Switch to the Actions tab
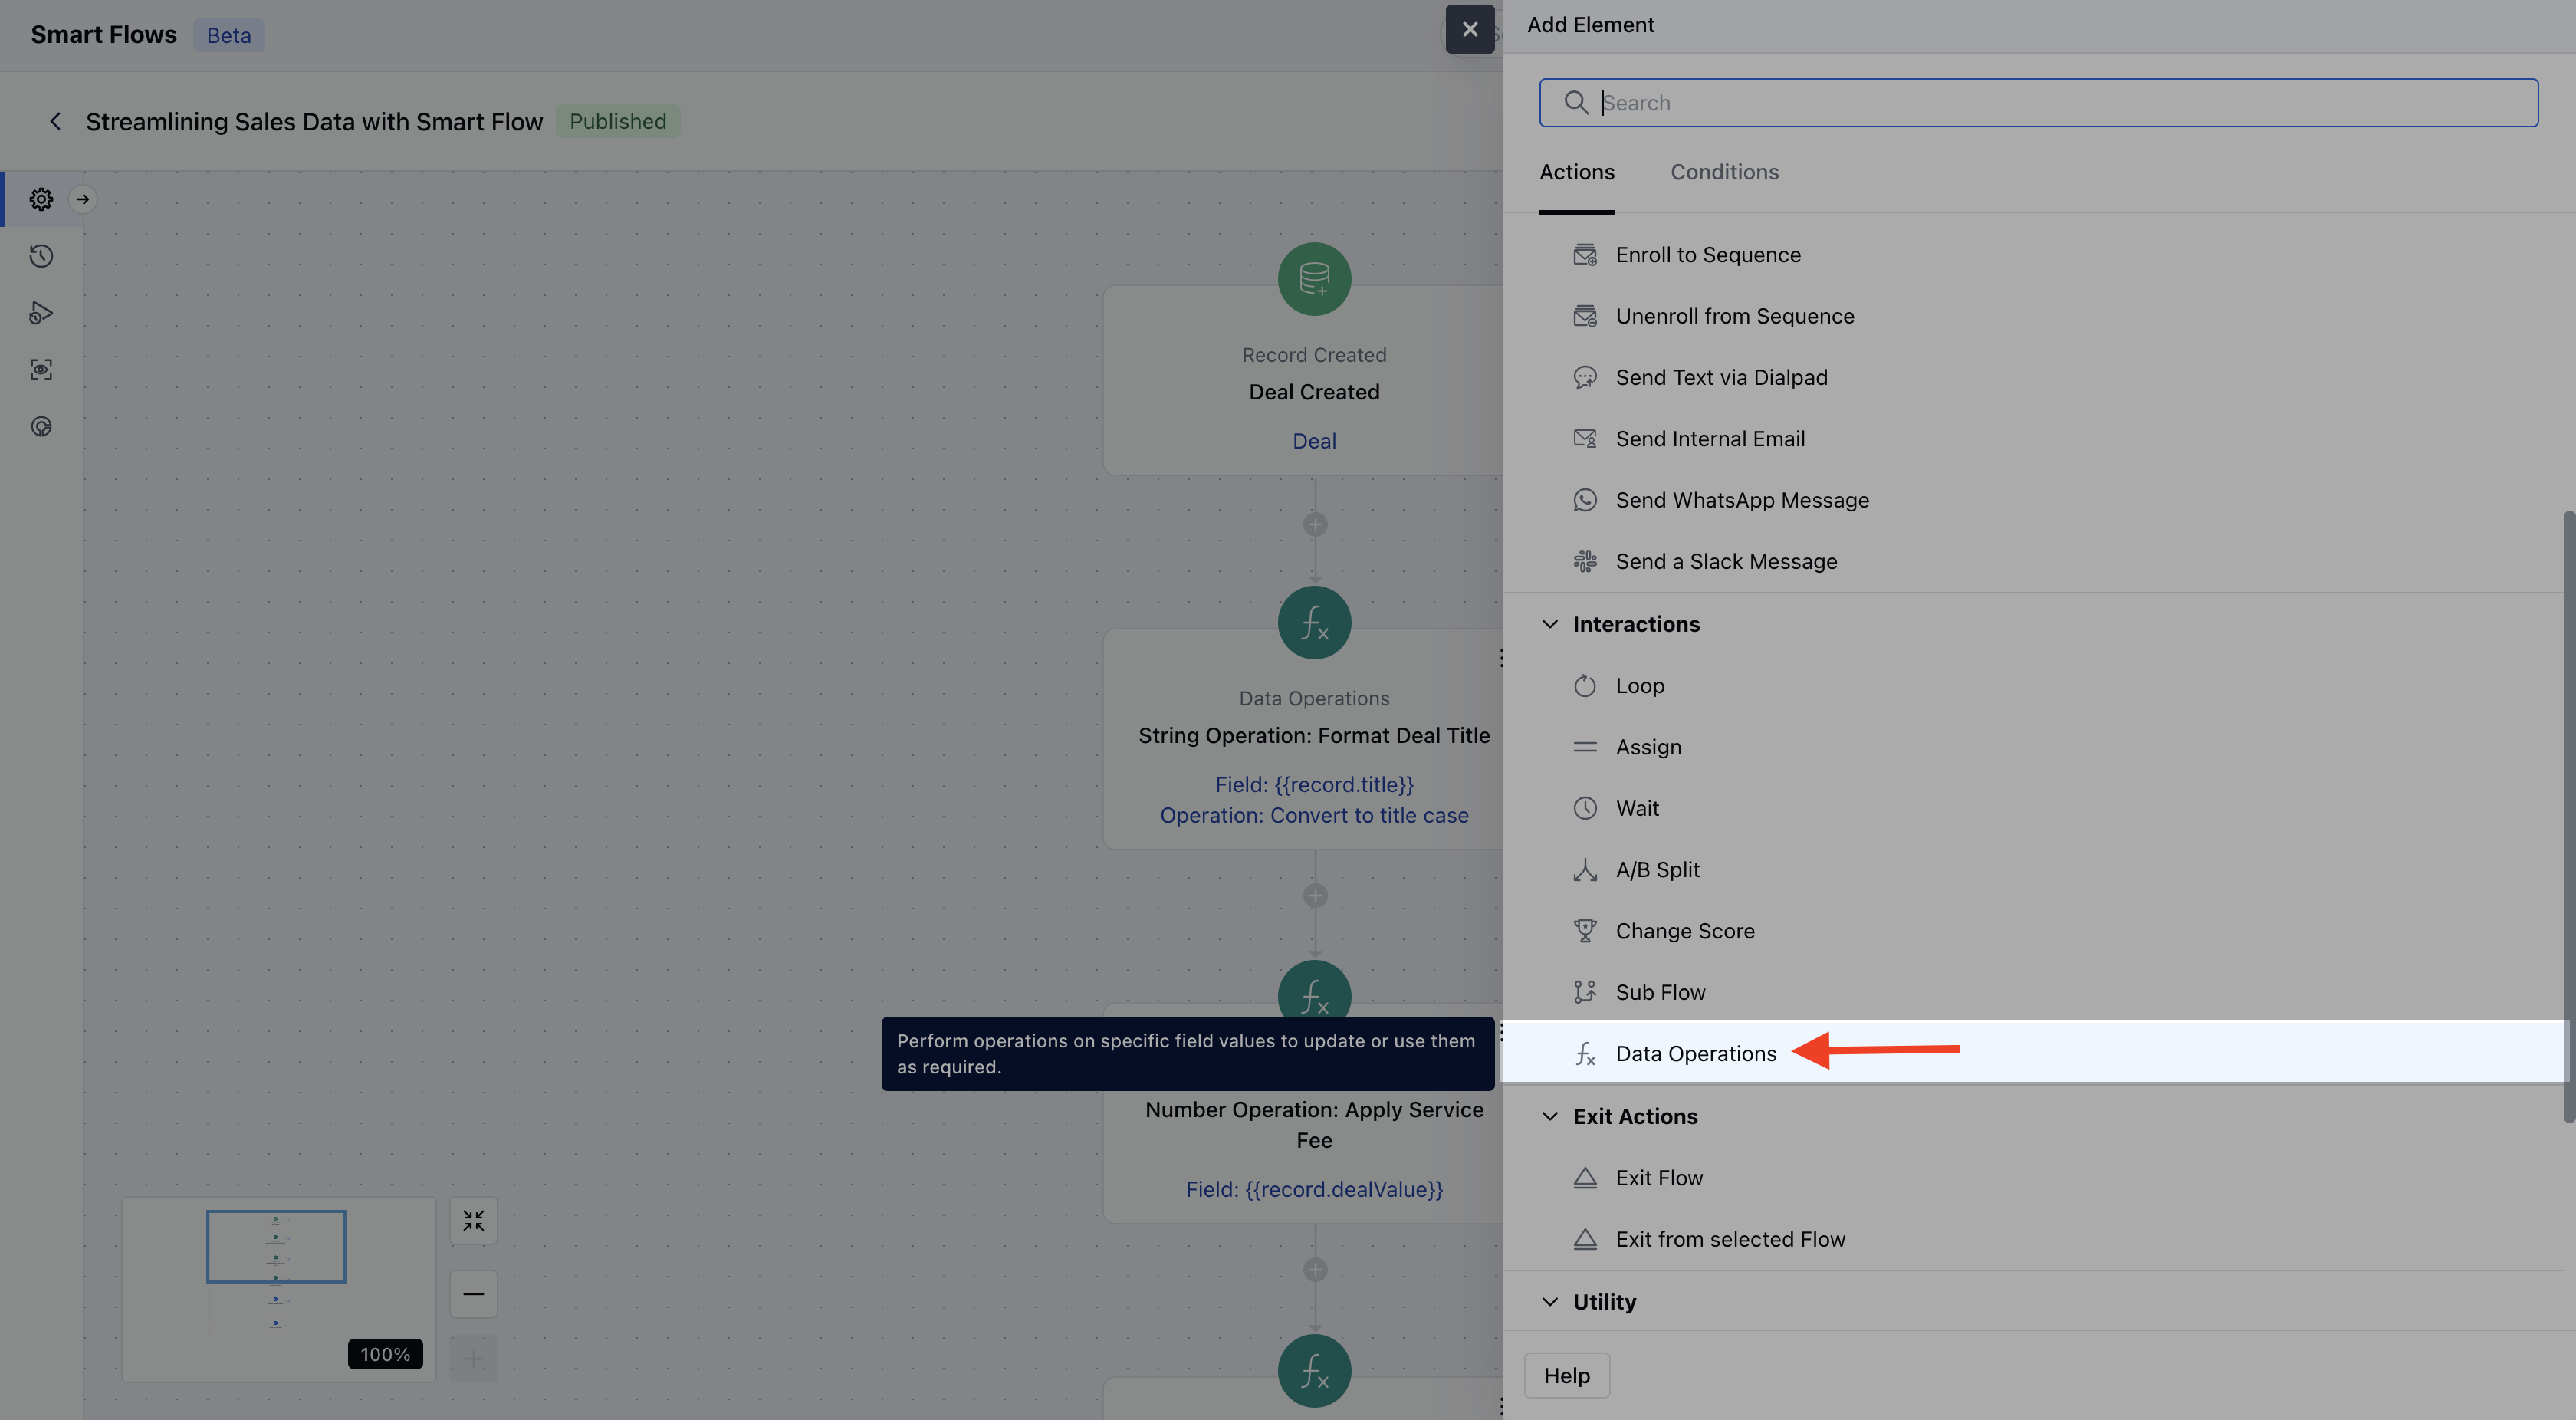 click(1576, 172)
